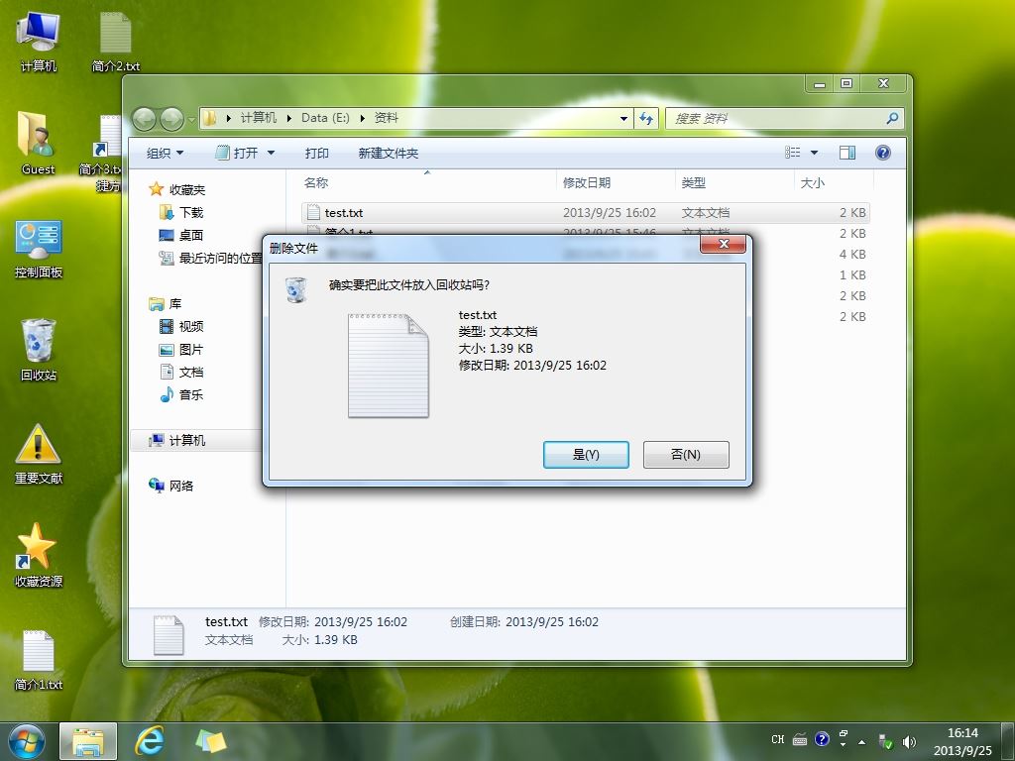Click the third pinned taskbar app icon
The width and height of the screenshot is (1015, 761).
[x=211, y=741]
